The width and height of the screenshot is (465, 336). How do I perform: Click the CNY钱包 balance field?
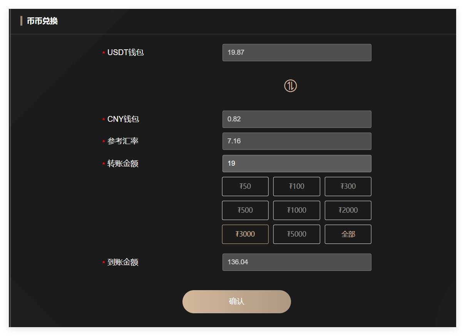point(297,119)
